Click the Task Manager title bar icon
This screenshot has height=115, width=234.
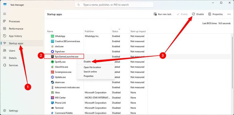(x=5, y=5)
